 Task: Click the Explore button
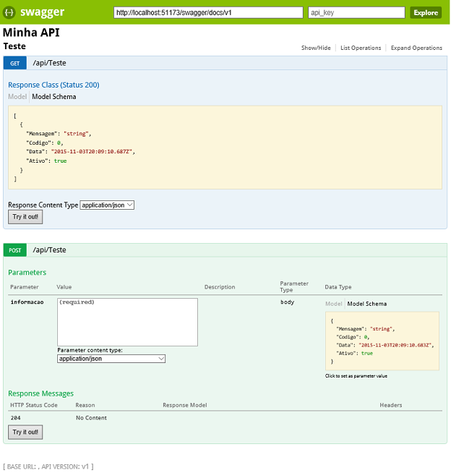pyautogui.click(x=426, y=12)
